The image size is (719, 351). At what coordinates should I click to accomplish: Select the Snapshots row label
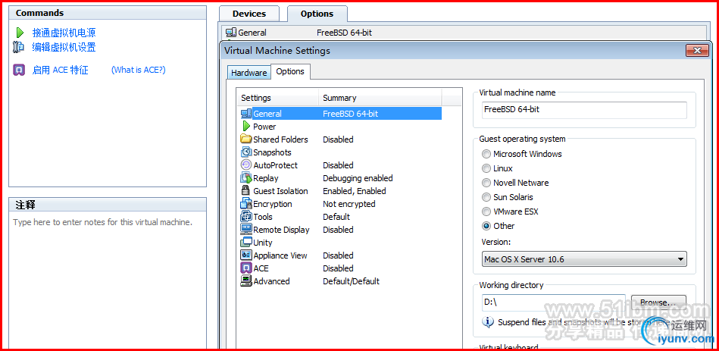coord(273,152)
